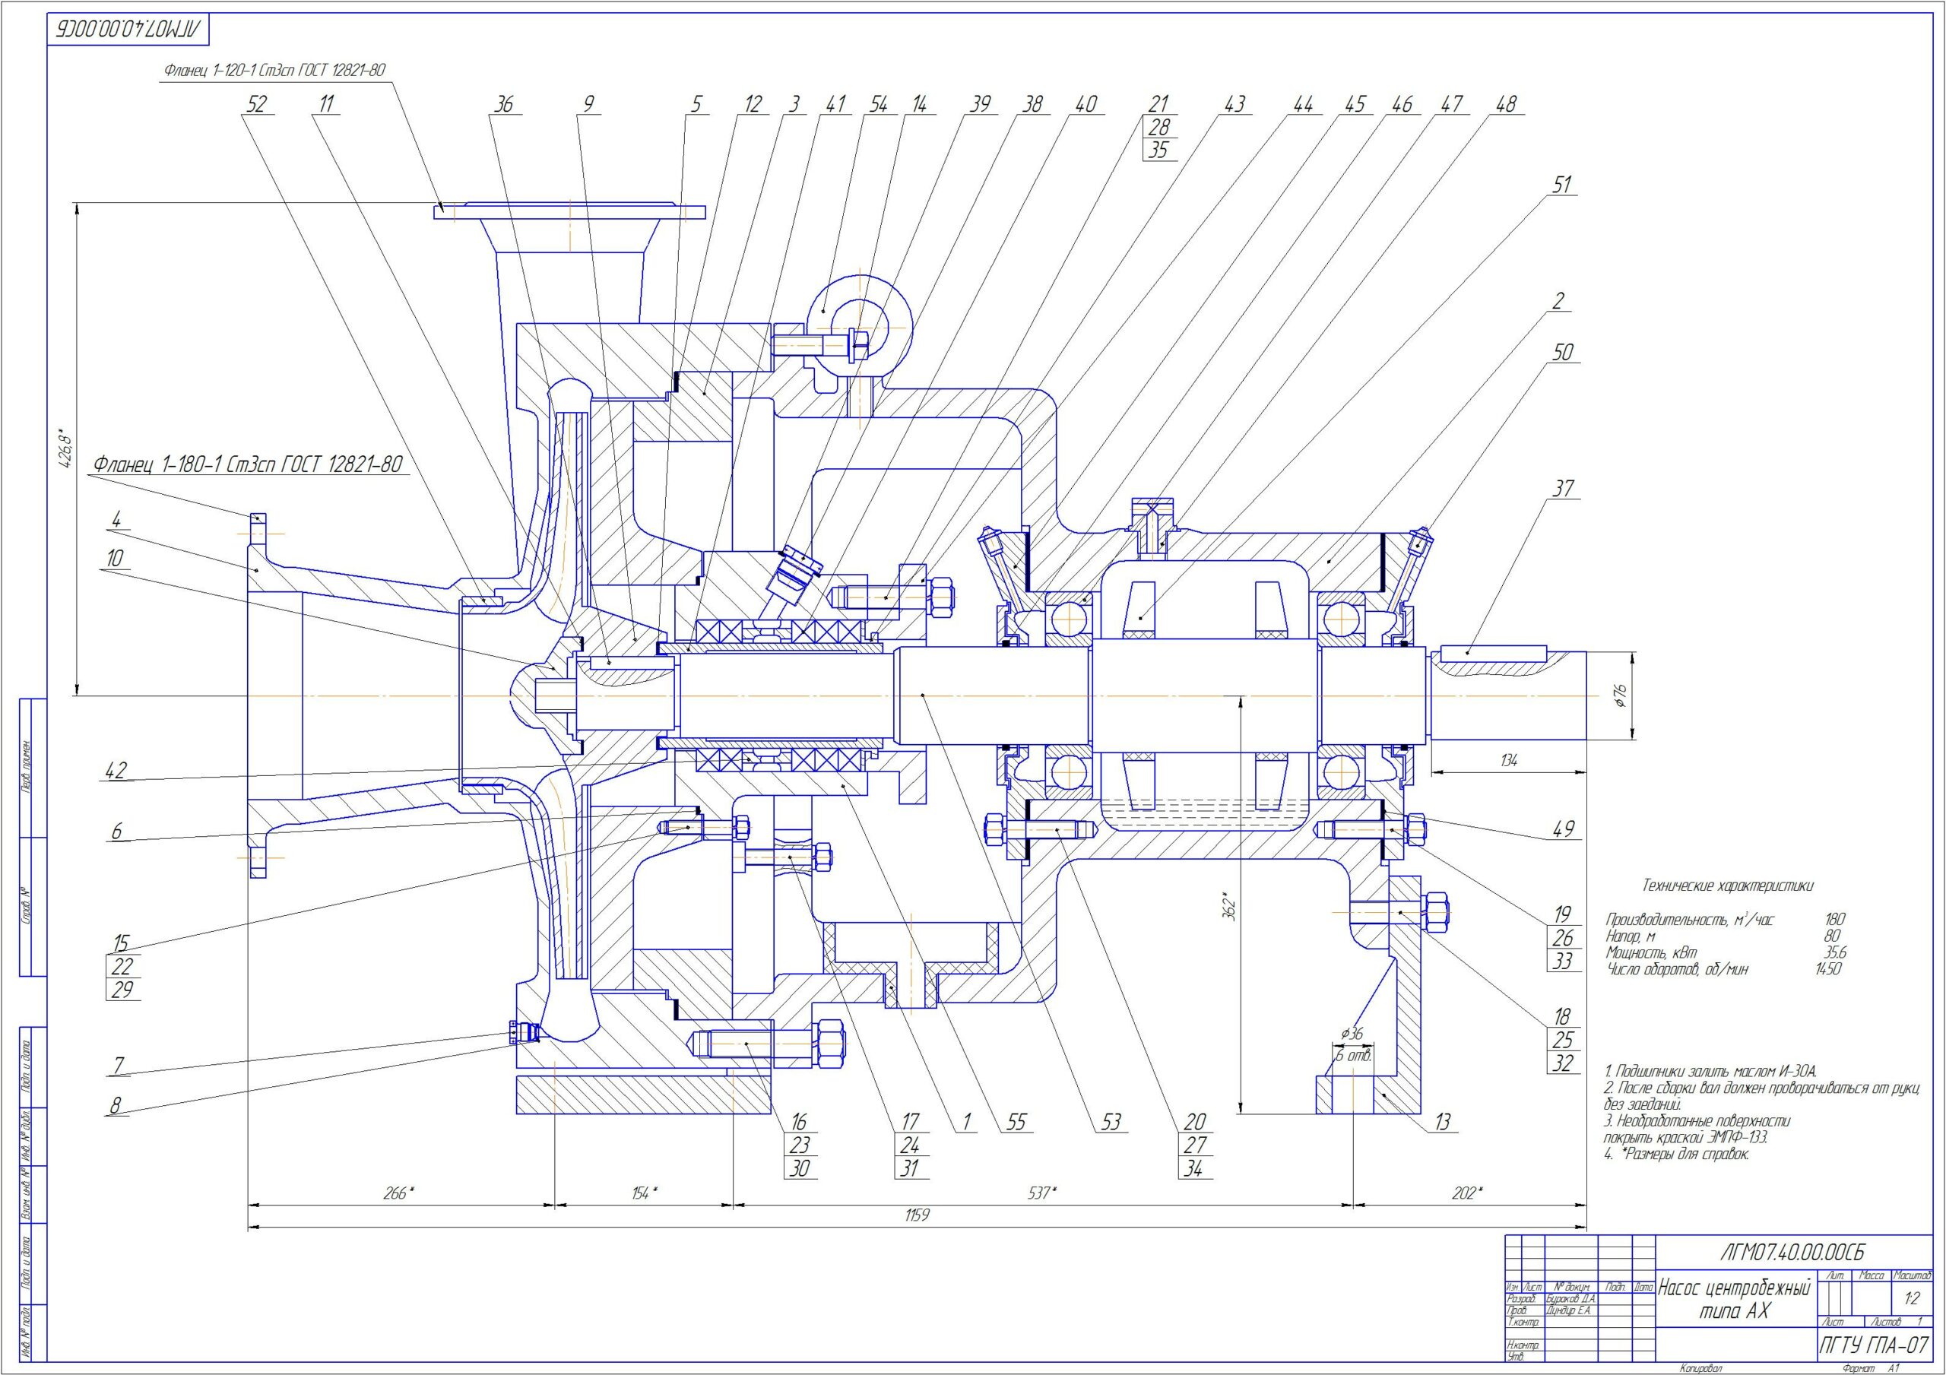Image resolution: width=1946 pixels, height=1375 pixels.
Task: Click part callout number 10
Action: [x=115, y=558]
